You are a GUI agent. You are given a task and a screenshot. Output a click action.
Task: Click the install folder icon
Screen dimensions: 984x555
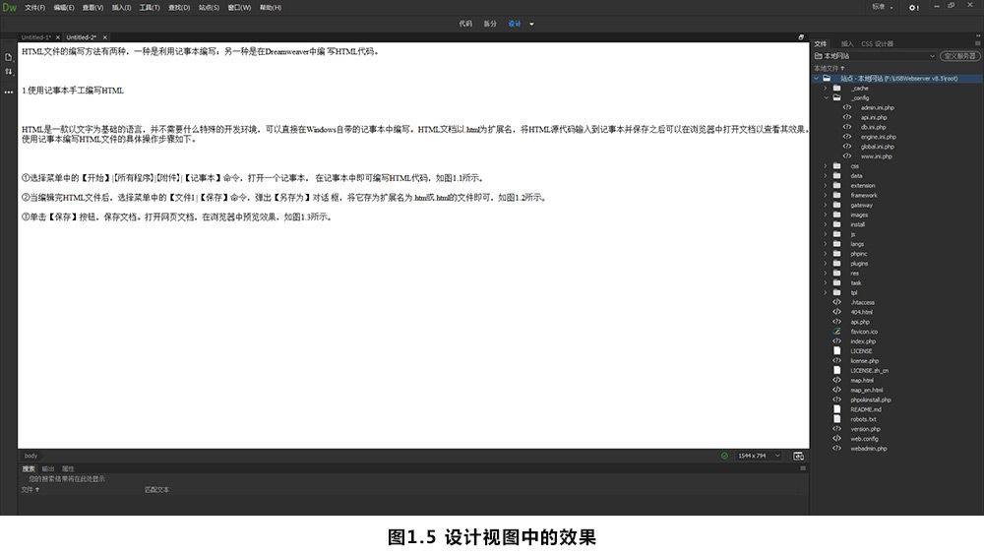pyautogui.click(x=836, y=224)
